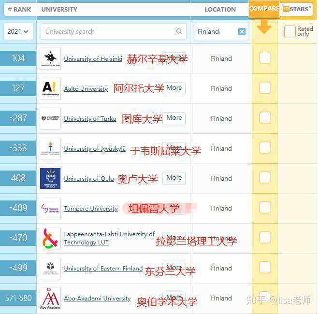Click the LUT university logo icon
This screenshot has width=319, height=314.
[50, 238]
